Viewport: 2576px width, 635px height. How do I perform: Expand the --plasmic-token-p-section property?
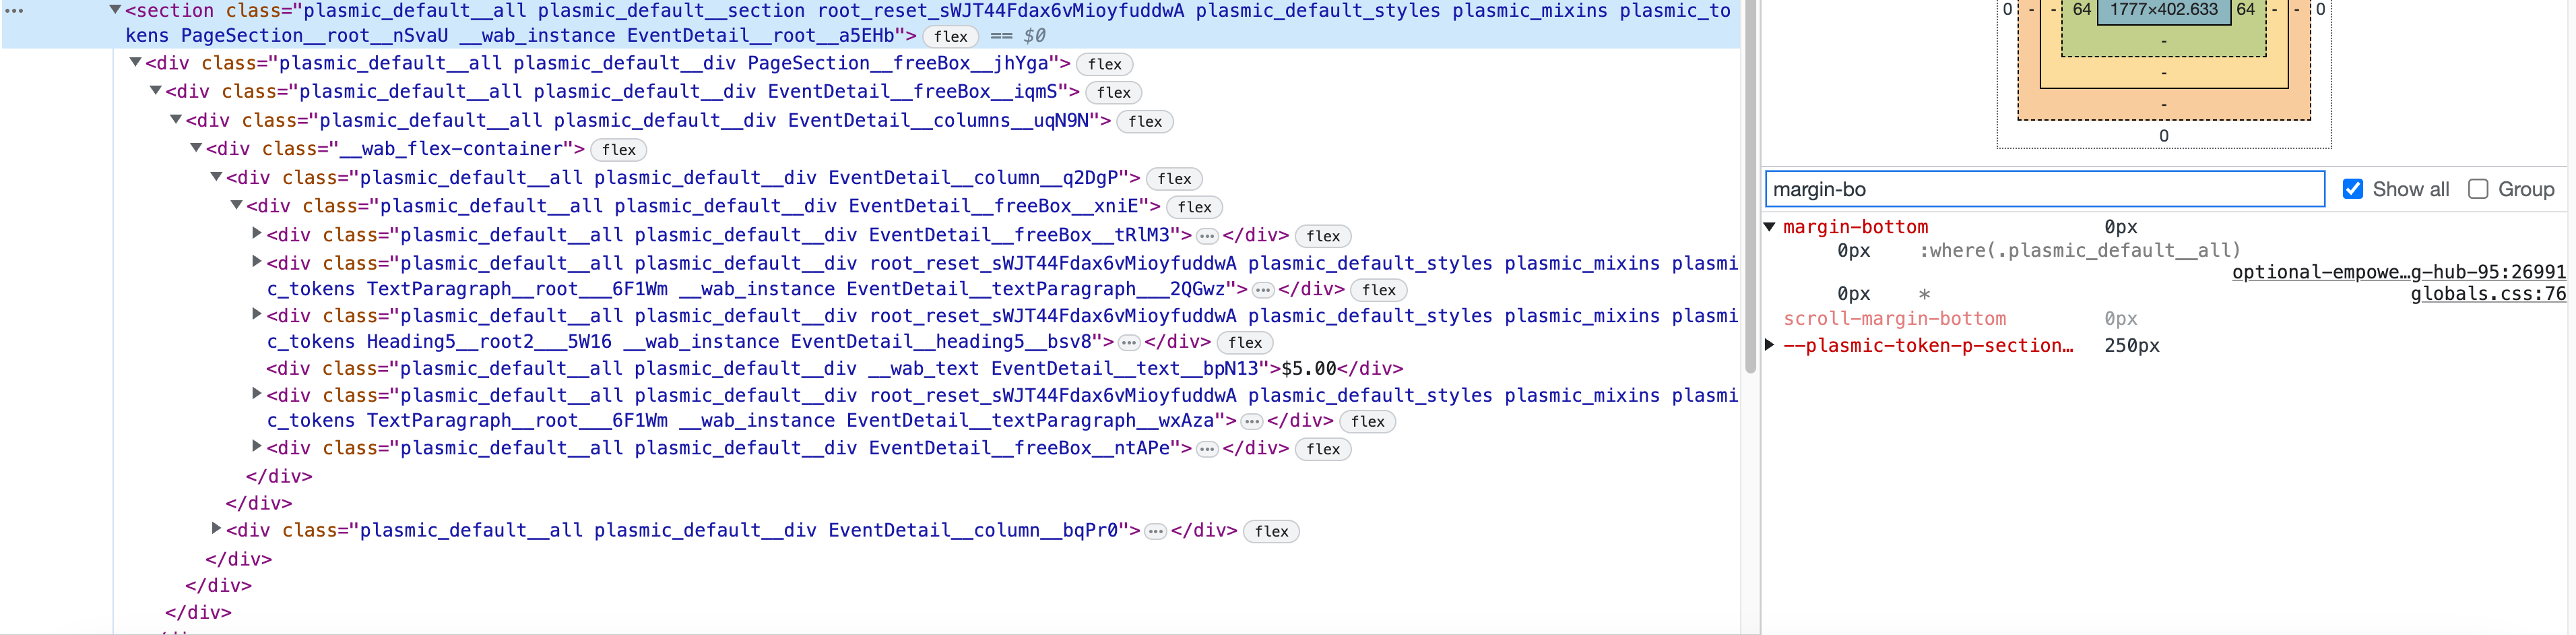[1769, 345]
